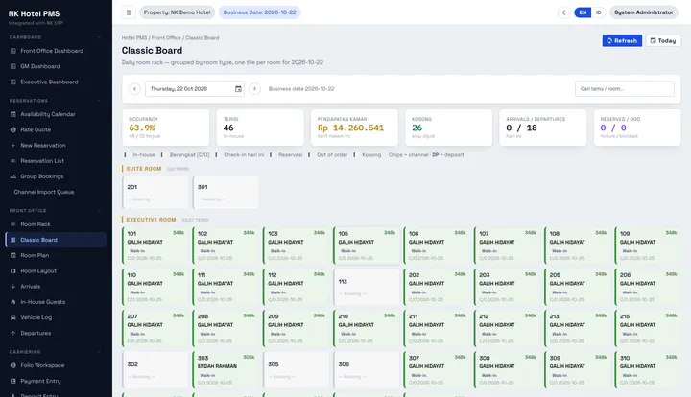Click the Reservation List icon
Viewport: 691px width, 397px height.
[x=13, y=161]
